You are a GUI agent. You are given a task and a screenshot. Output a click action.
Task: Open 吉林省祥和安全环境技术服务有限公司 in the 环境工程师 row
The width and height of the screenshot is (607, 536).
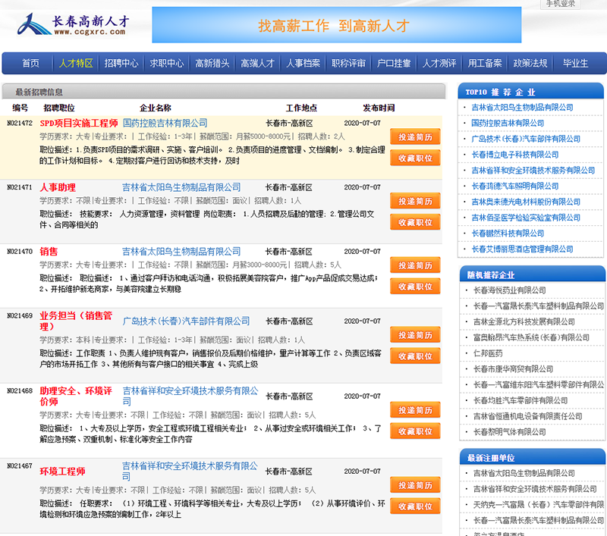[x=190, y=471]
